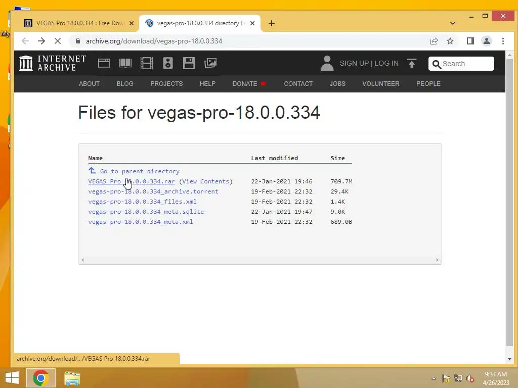This screenshot has height=388, width=518.
Task: Click the address bar URL
Action: tap(154, 41)
